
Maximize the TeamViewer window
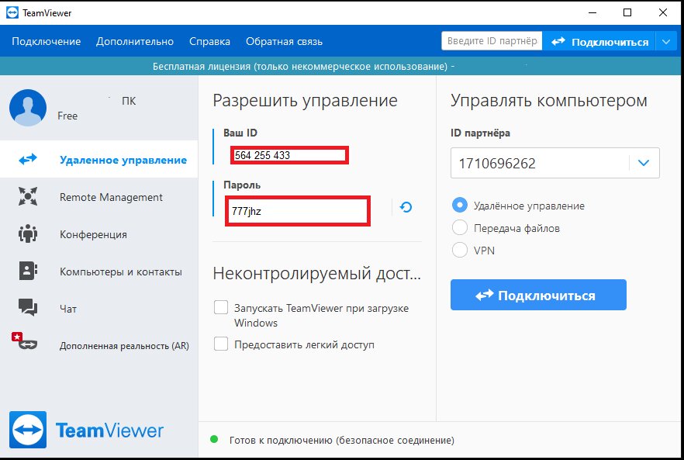[627, 12]
